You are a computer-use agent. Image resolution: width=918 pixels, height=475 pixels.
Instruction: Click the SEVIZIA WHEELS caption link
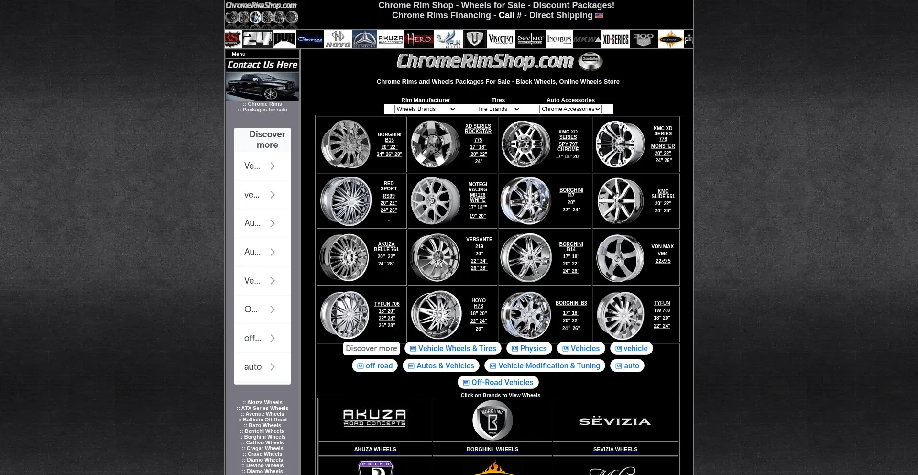point(615,449)
